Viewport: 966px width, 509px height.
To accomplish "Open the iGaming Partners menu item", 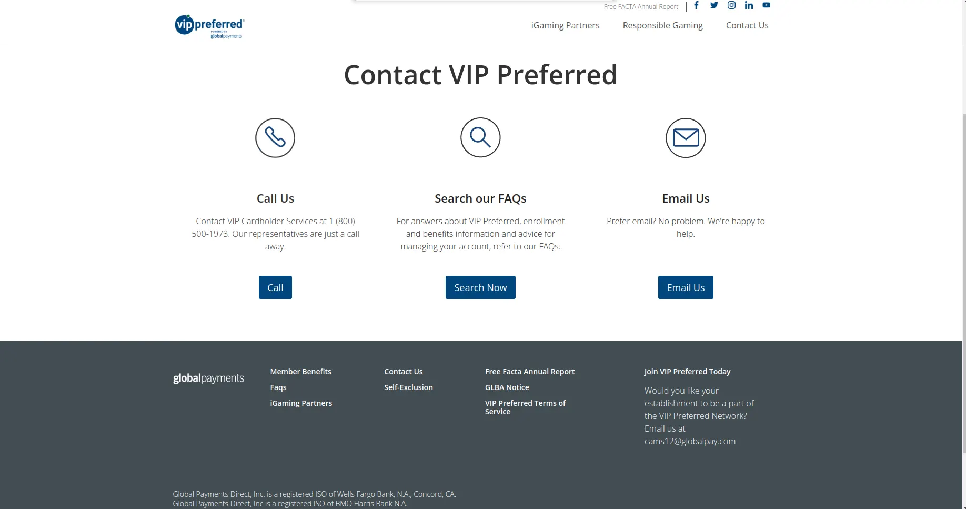I will 565,25.
